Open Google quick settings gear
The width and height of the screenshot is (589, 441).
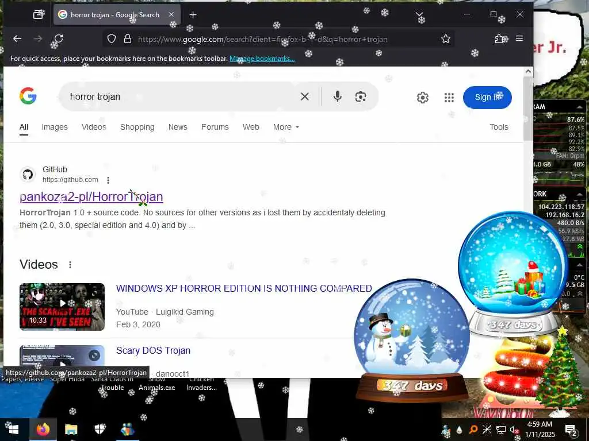423,98
